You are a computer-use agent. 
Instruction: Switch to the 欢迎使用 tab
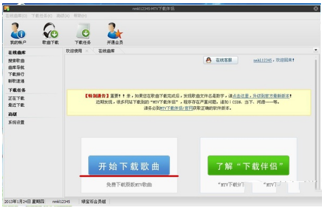[x=74, y=51]
